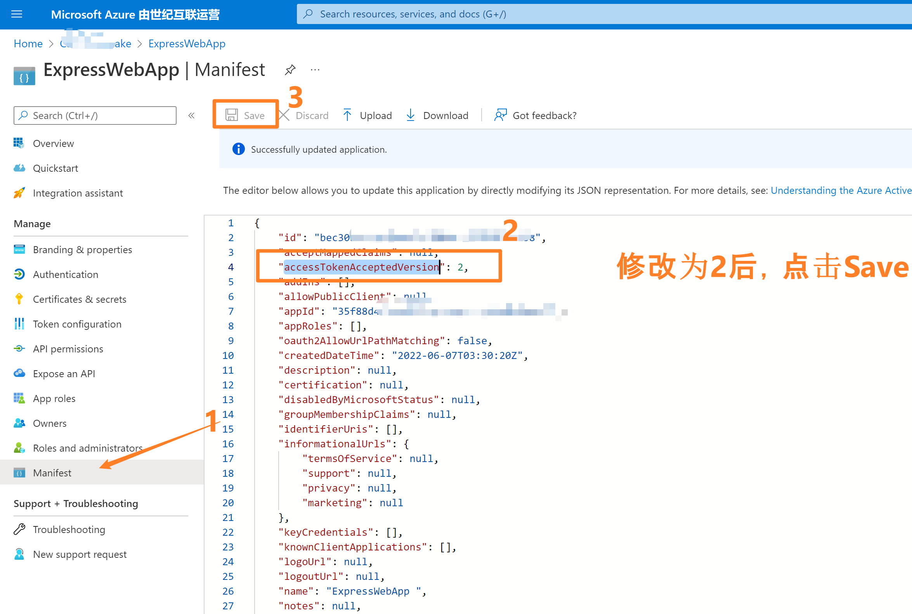Click the Certificates key icon

19,299
